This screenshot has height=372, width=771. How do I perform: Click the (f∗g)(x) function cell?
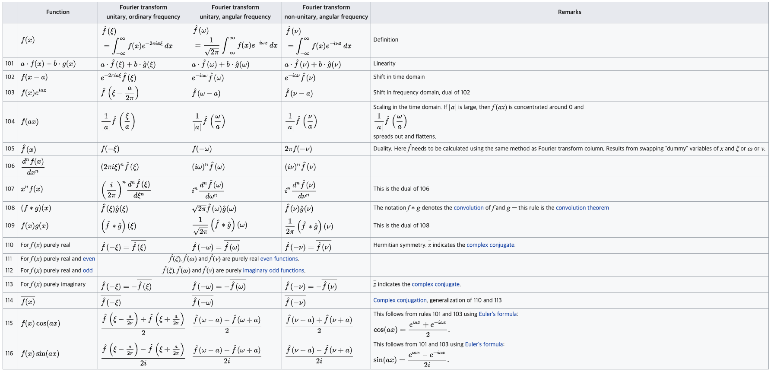coord(58,208)
